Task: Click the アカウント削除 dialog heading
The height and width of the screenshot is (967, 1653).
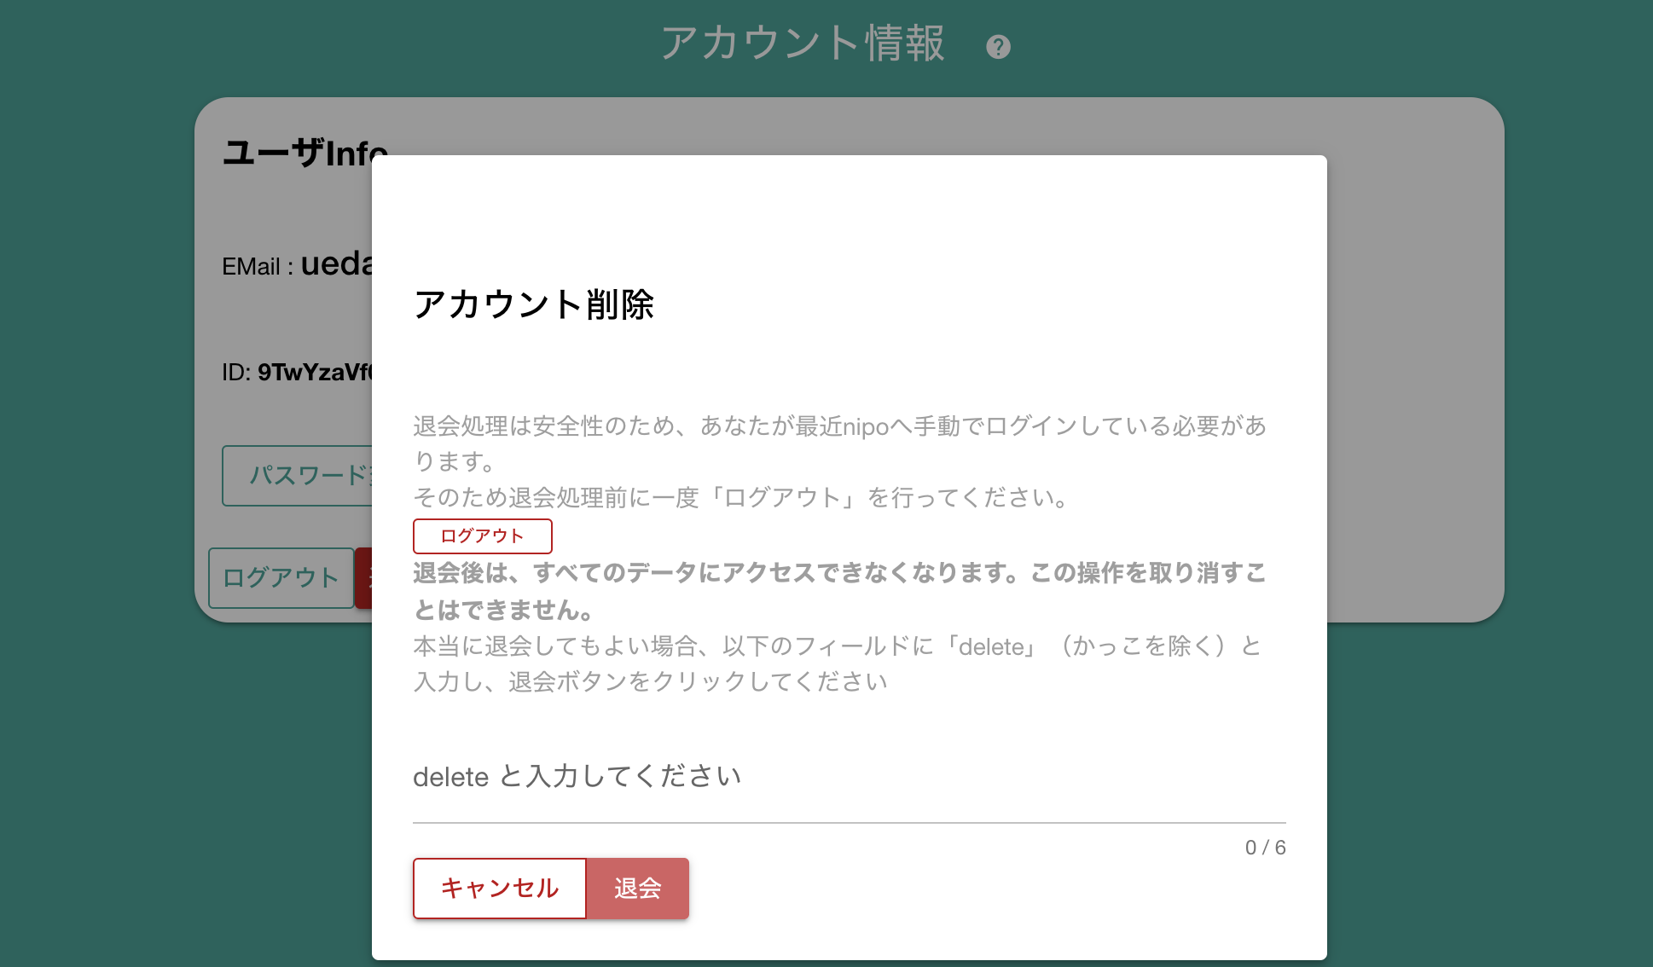Action: [x=534, y=304]
